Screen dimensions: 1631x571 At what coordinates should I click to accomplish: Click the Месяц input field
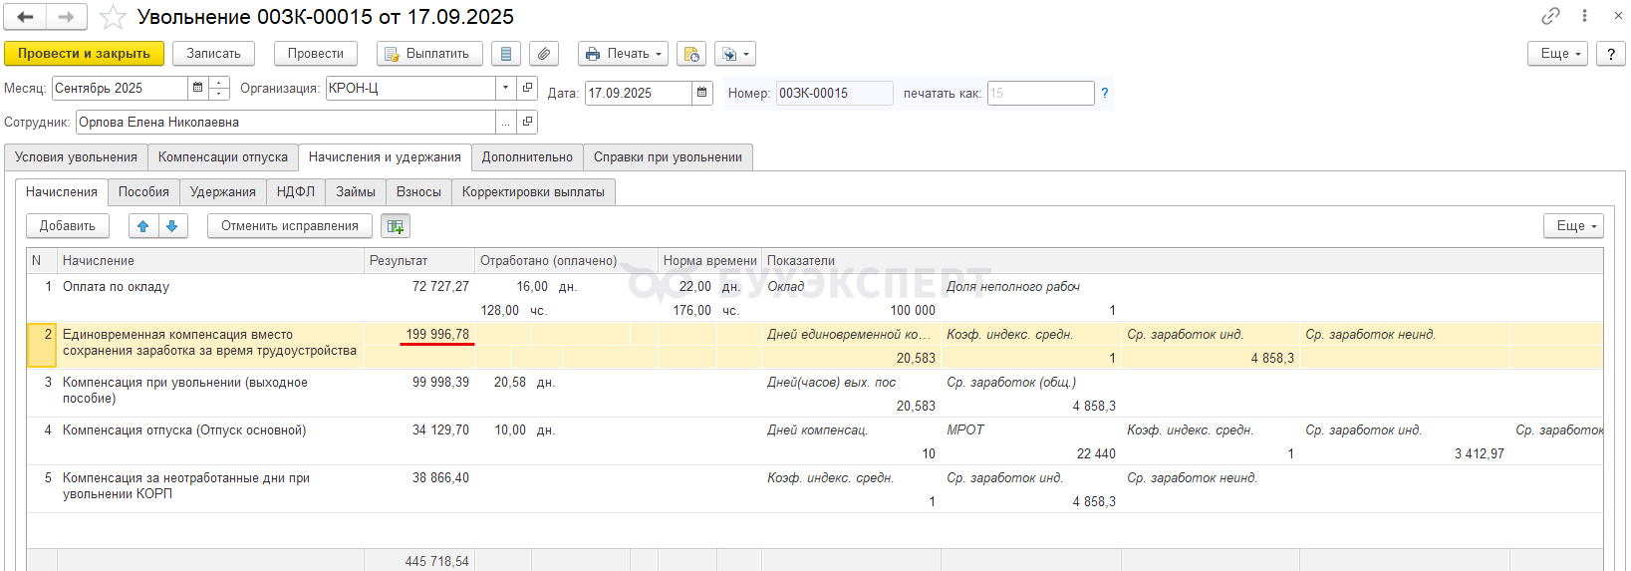(120, 88)
